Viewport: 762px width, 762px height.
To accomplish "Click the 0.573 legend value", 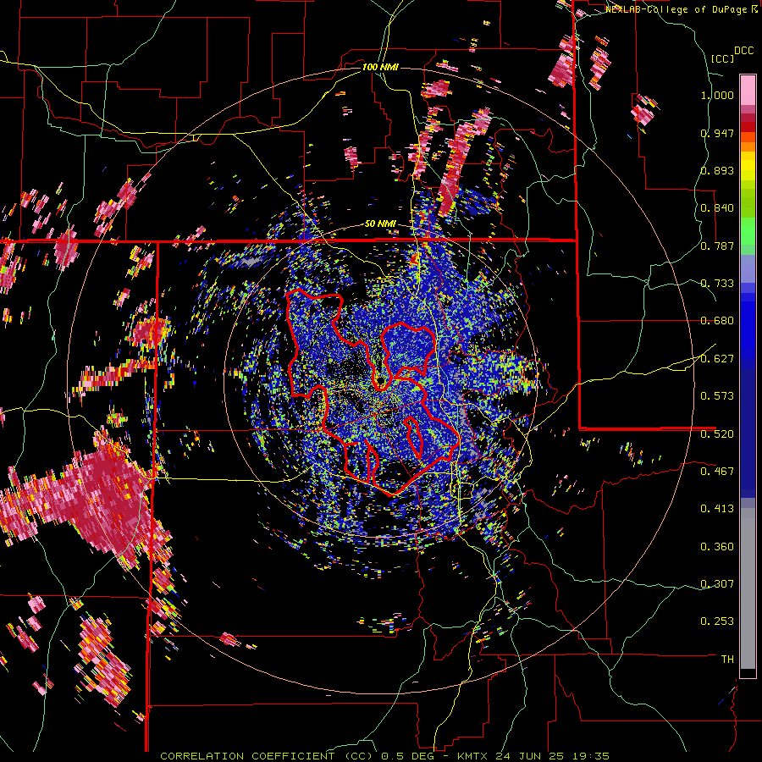I will (x=717, y=396).
